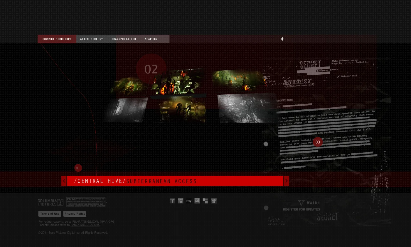Navigate back with the left carousel arrow
This screenshot has width=411, height=247.
64,181
